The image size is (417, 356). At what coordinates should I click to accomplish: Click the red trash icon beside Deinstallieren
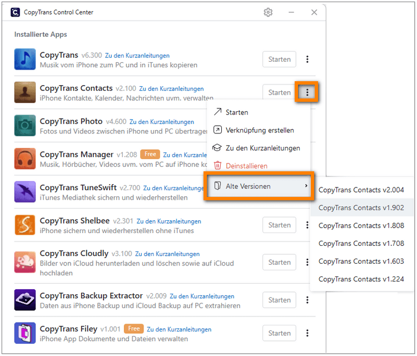(x=217, y=165)
